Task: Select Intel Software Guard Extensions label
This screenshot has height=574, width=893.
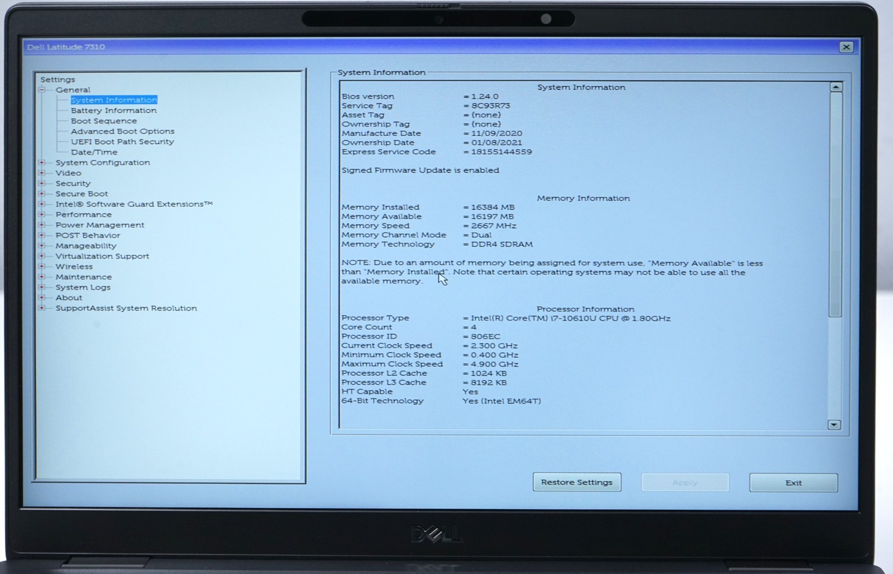Action: (x=134, y=204)
